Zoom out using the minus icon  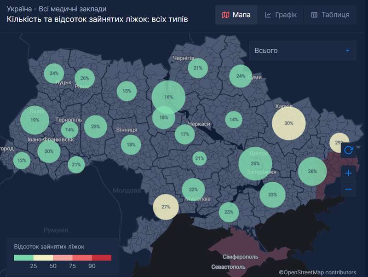tap(349, 188)
